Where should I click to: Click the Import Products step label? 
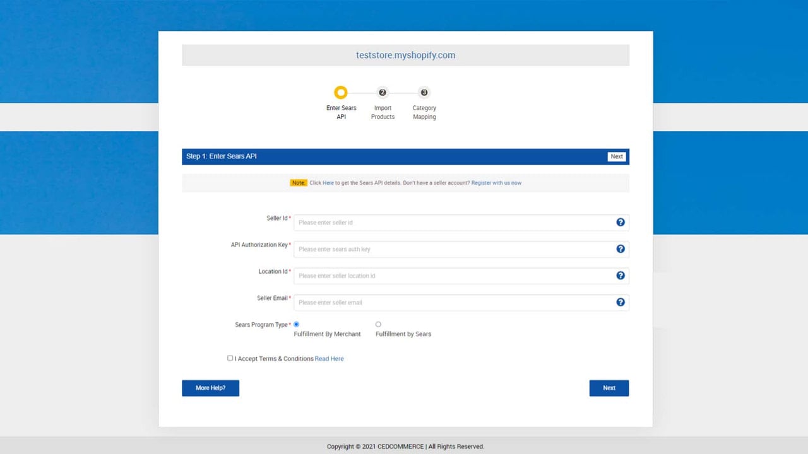click(383, 112)
